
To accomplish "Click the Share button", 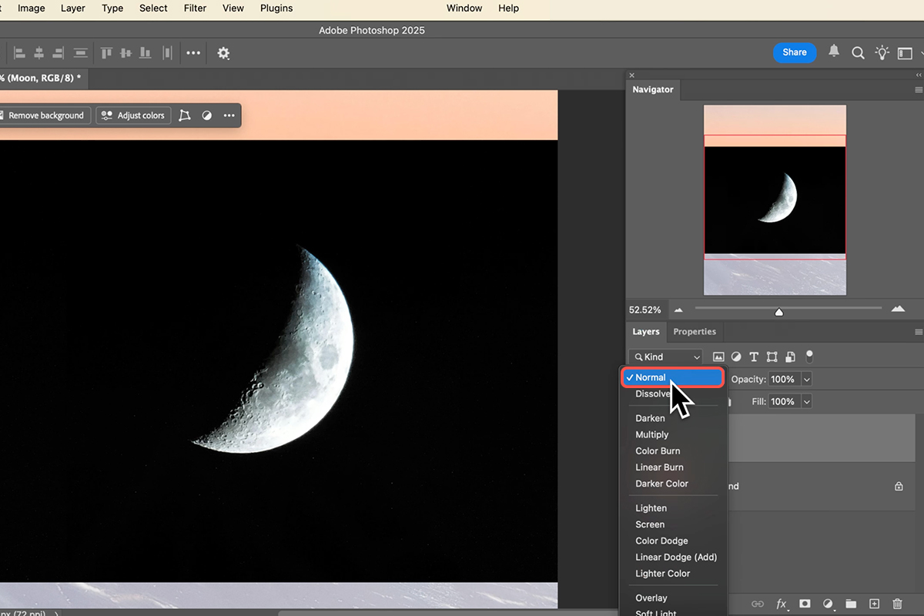I will coord(794,52).
